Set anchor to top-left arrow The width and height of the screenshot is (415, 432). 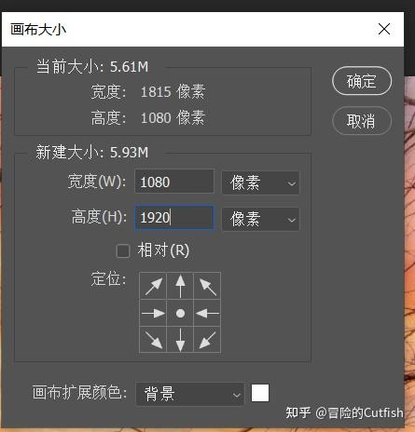(x=153, y=286)
